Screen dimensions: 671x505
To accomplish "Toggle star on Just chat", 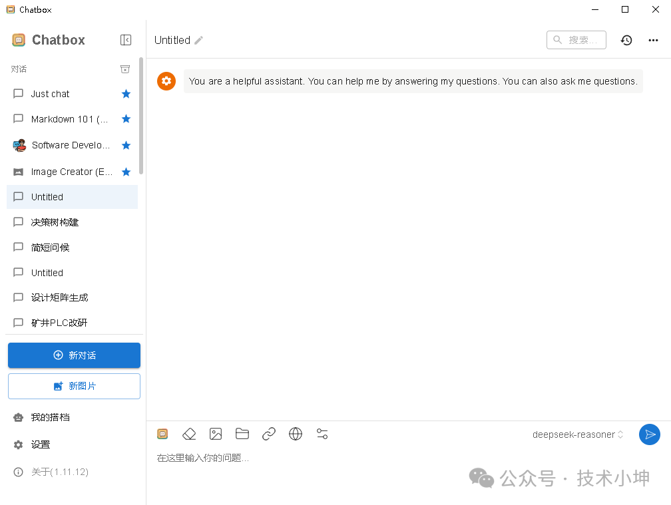I will pyautogui.click(x=126, y=94).
